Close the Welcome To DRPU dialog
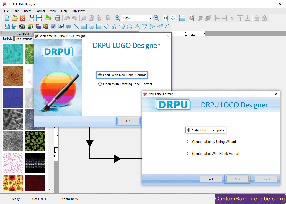The width and height of the screenshot is (286, 204). 168,36
